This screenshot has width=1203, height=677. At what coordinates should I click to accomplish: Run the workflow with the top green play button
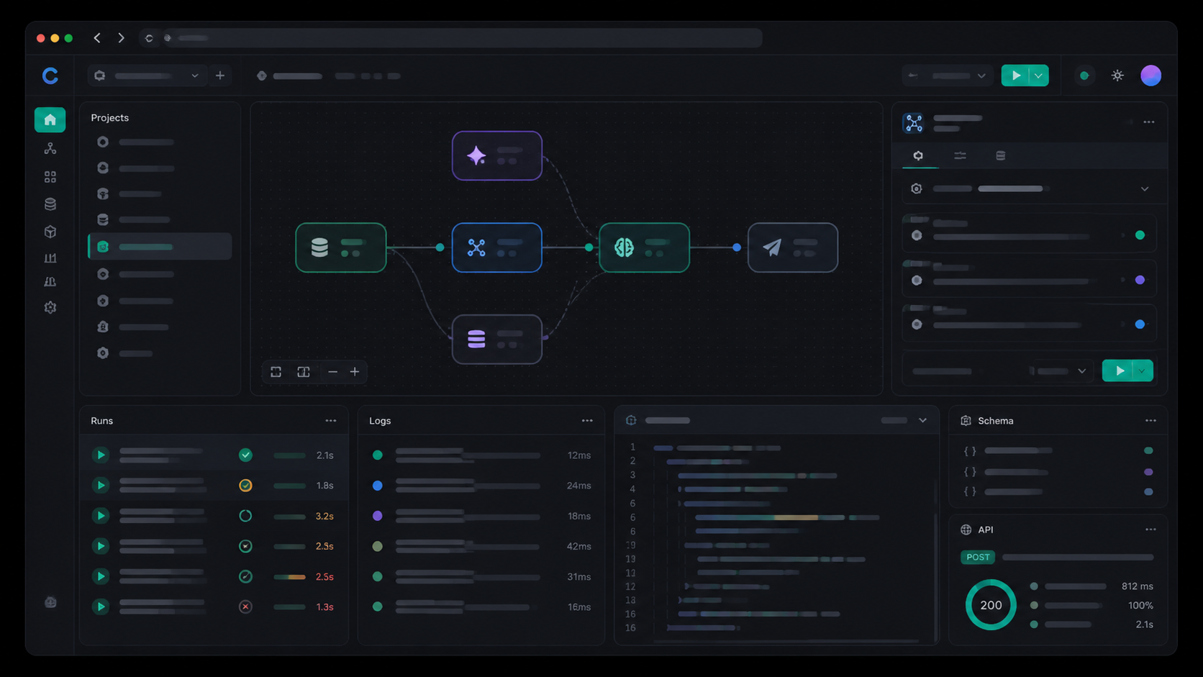pyautogui.click(x=1016, y=76)
